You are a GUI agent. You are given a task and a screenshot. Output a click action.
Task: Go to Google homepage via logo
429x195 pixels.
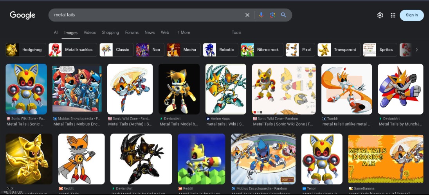(x=22, y=15)
